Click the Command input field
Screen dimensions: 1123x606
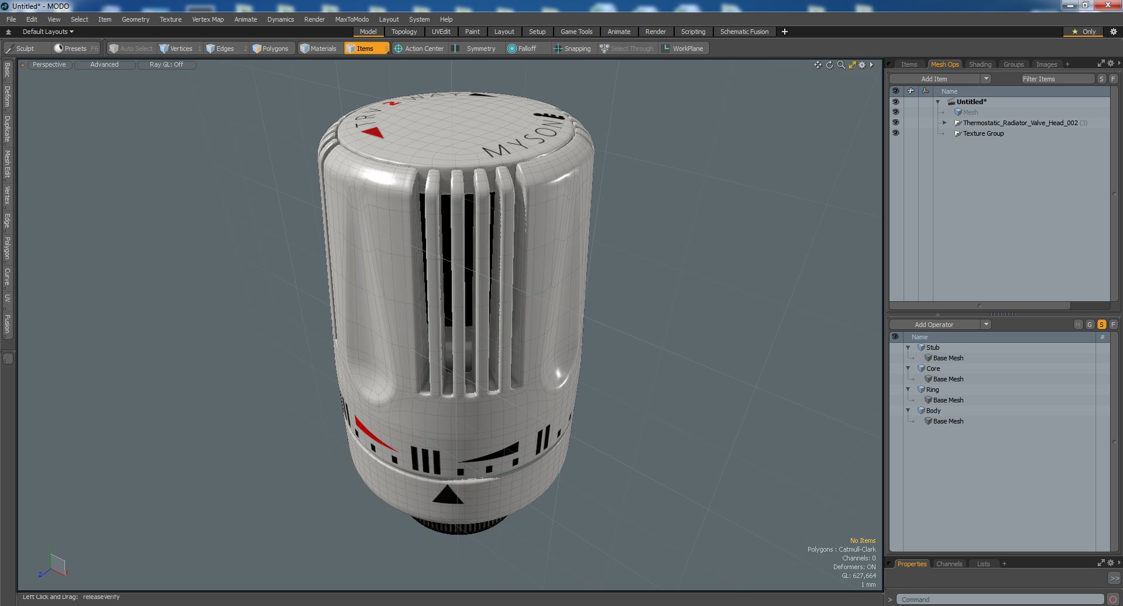point(1000,600)
